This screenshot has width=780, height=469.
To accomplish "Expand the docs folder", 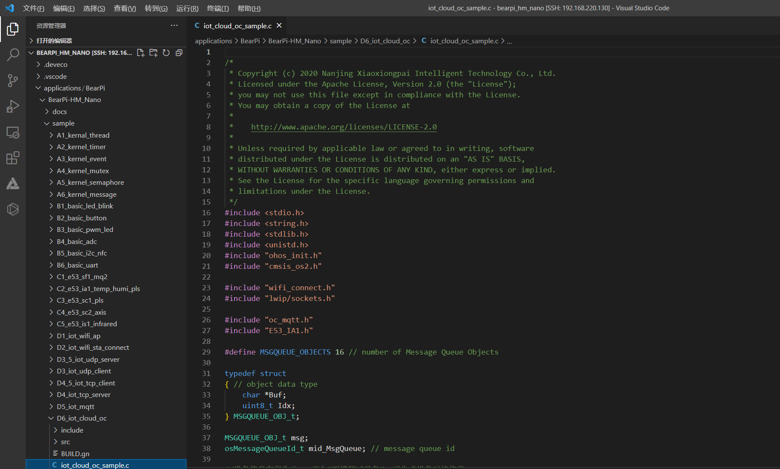I will point(106,111).
